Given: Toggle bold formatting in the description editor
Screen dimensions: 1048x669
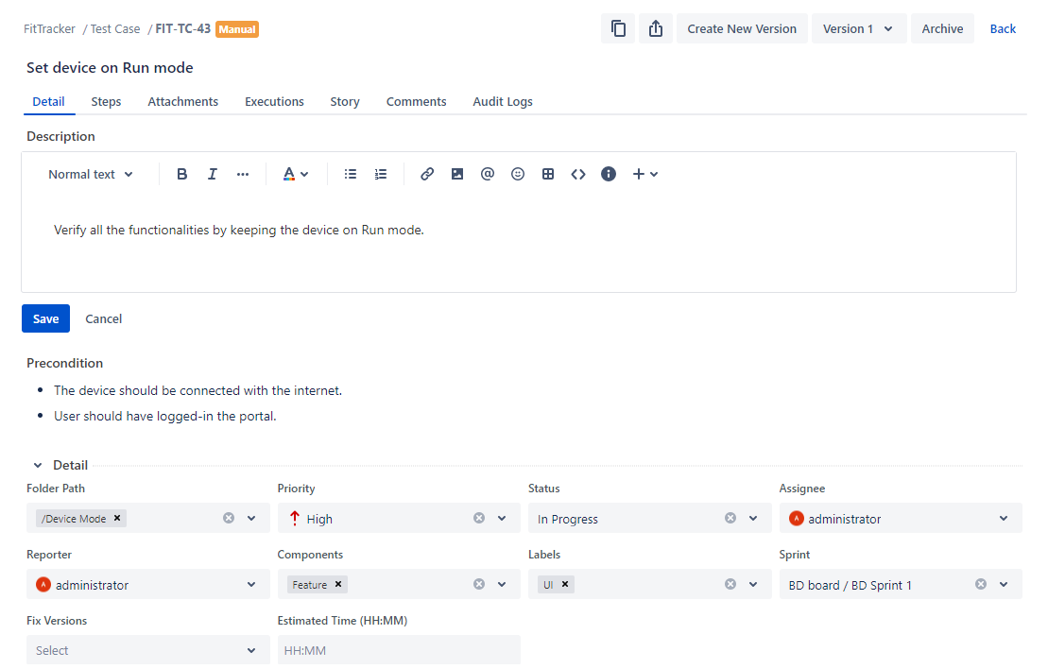Looking at the screenshot, I should [x=181, y=174].
